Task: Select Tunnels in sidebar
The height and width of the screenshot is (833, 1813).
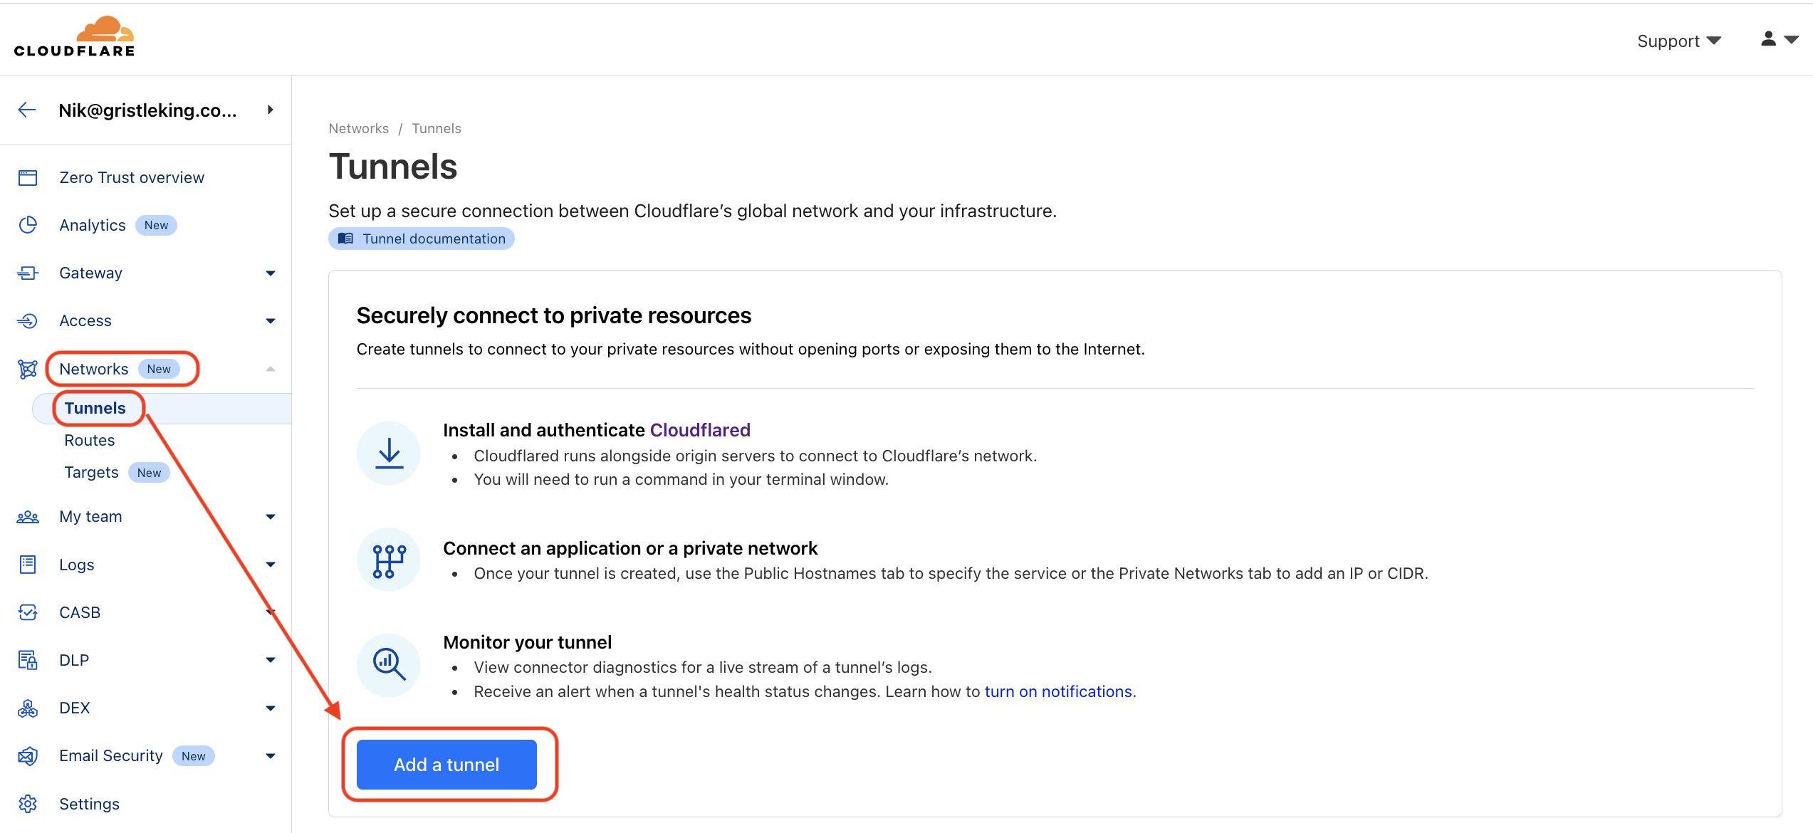Action: tap(95, 408)
